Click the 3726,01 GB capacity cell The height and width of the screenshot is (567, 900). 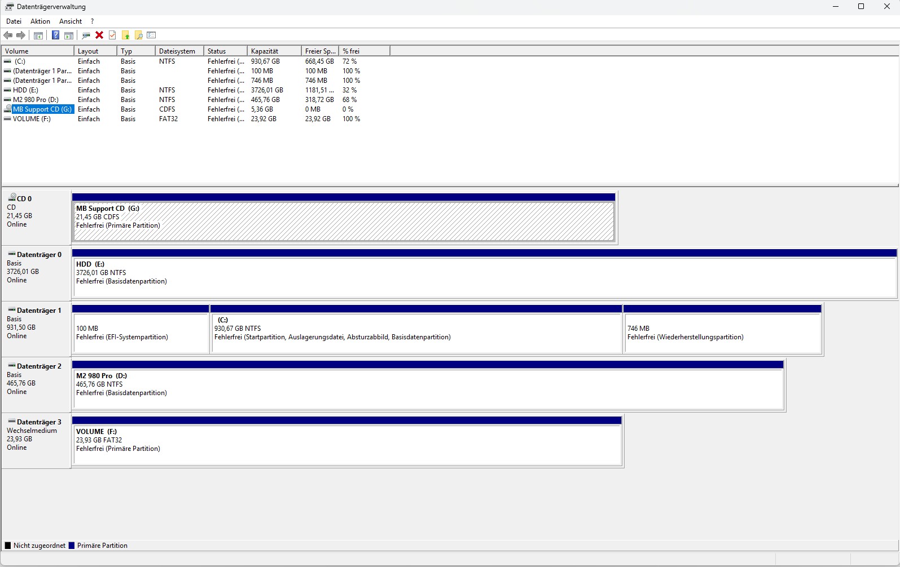point(267,90)
